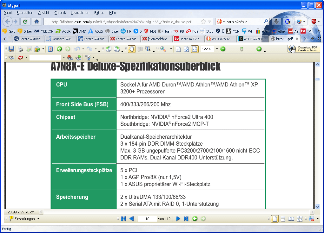Viewport: 324px width, 233px height.
Task: Jump to the last page
Action: pos(186,218)
